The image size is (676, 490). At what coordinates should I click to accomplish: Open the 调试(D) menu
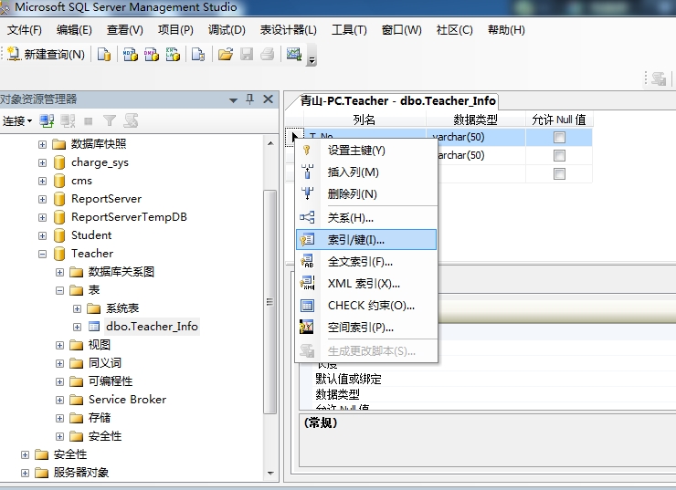point(227,30)
